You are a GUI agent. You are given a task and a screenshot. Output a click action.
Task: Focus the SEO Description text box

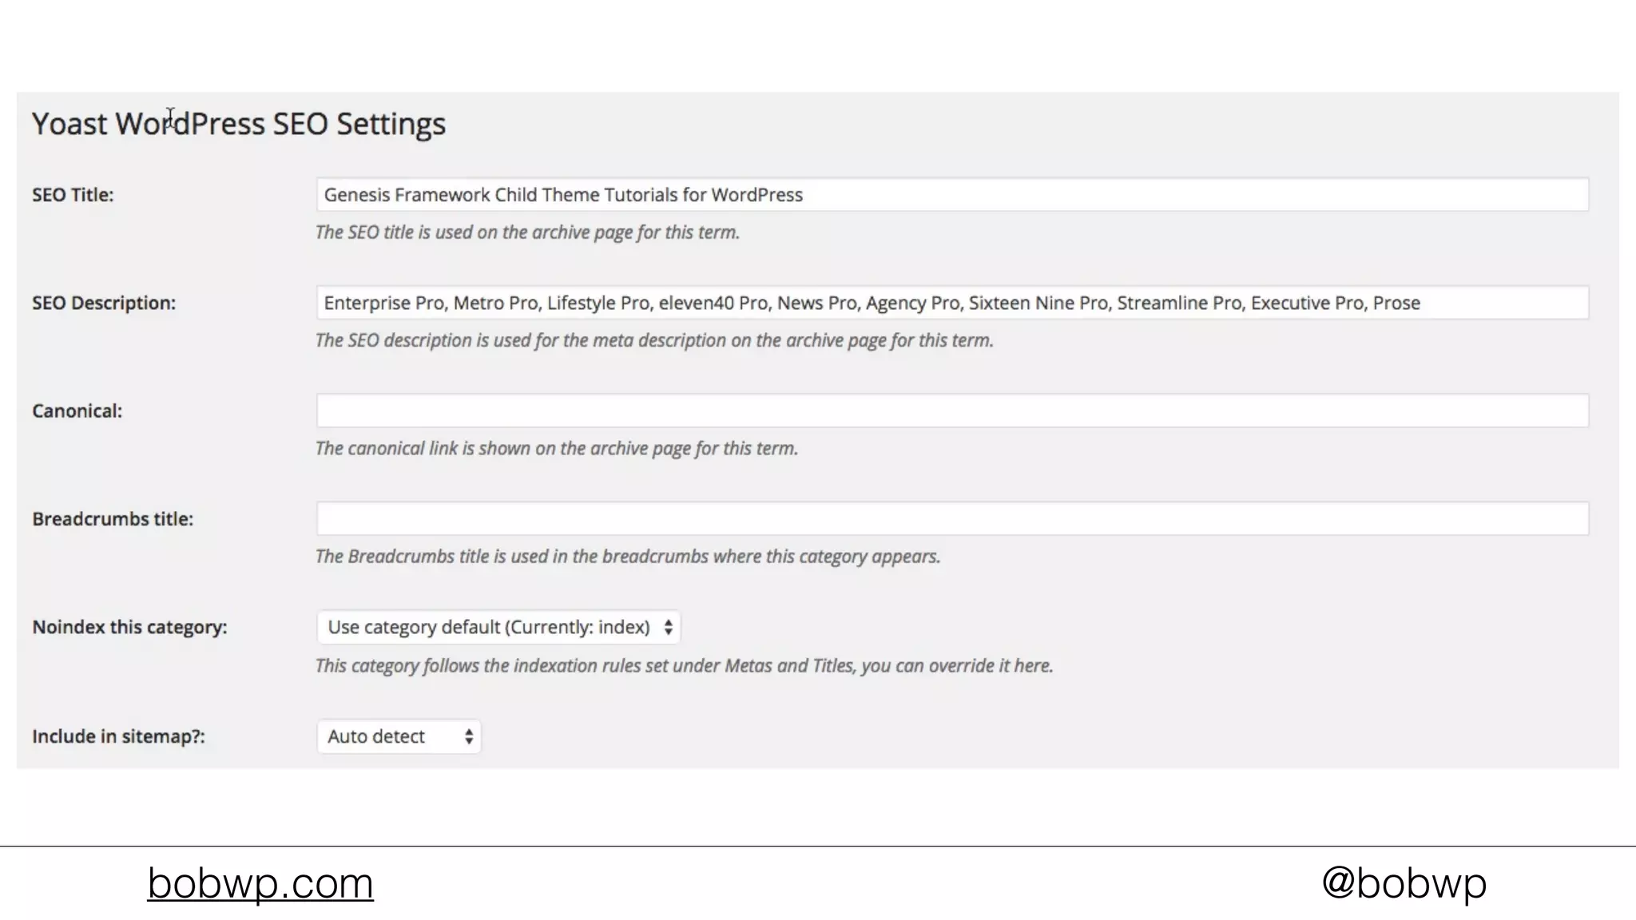(952, 303)
